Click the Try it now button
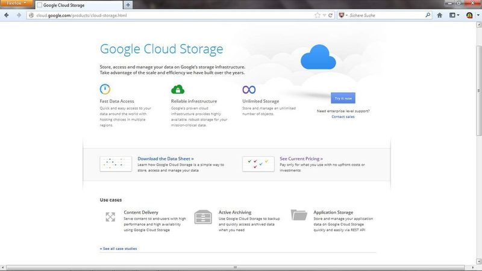The image size is (482, 271). (343, 98)
